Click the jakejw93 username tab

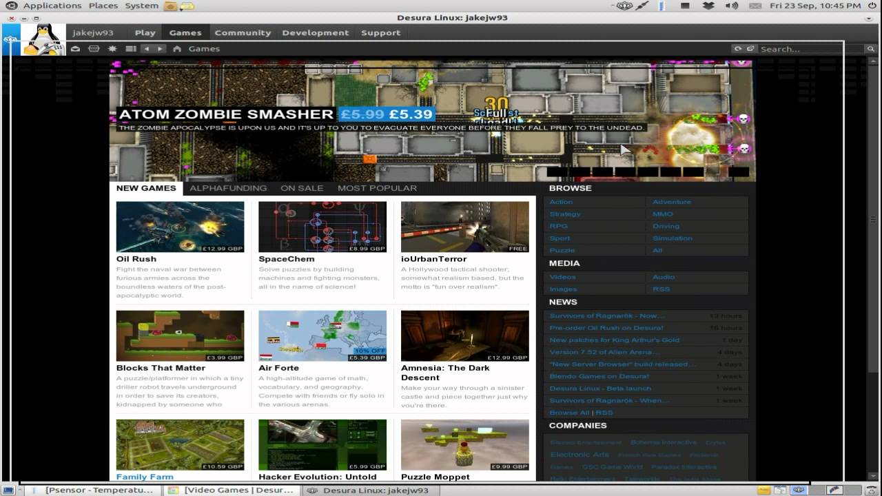tap(93, 32)
